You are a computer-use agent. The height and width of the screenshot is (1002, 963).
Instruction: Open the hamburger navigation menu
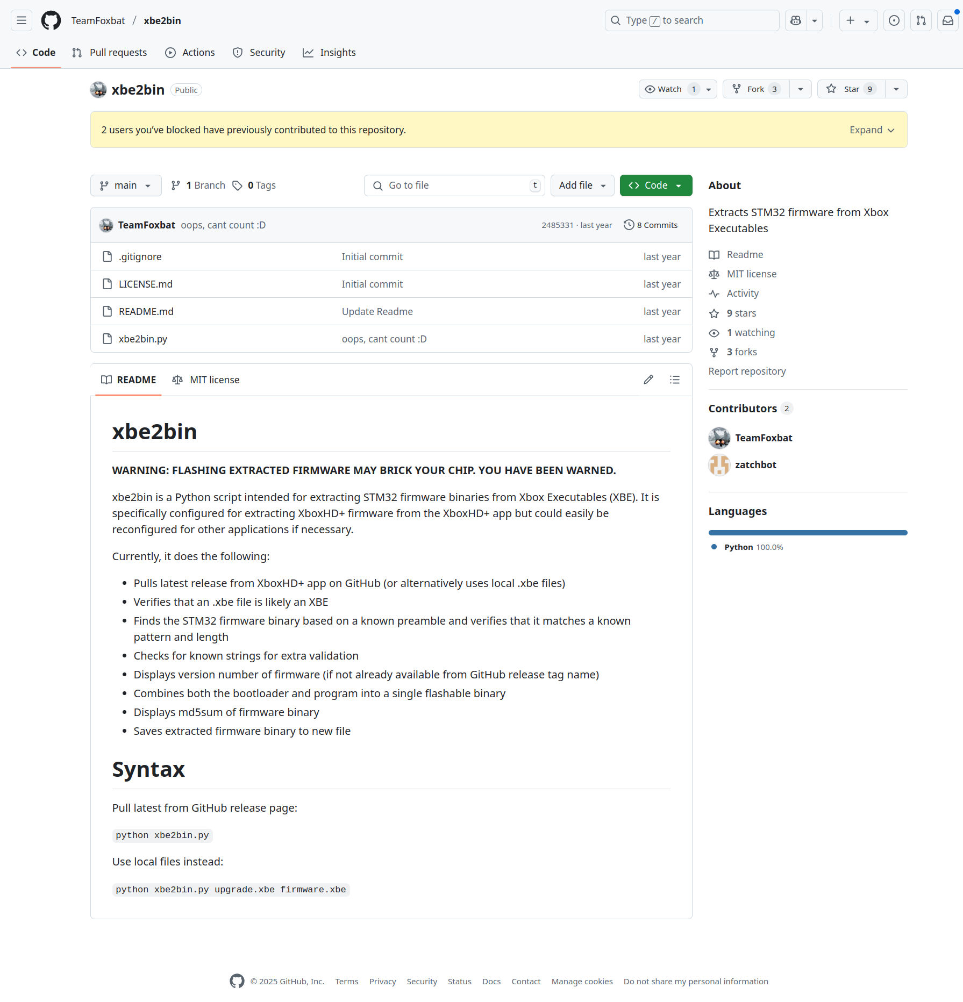tap(22, 20)
